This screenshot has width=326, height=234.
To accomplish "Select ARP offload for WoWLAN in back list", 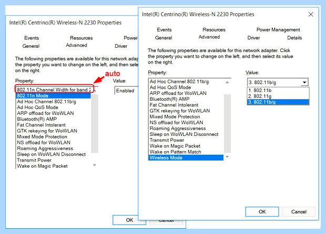I will (54, 113).
